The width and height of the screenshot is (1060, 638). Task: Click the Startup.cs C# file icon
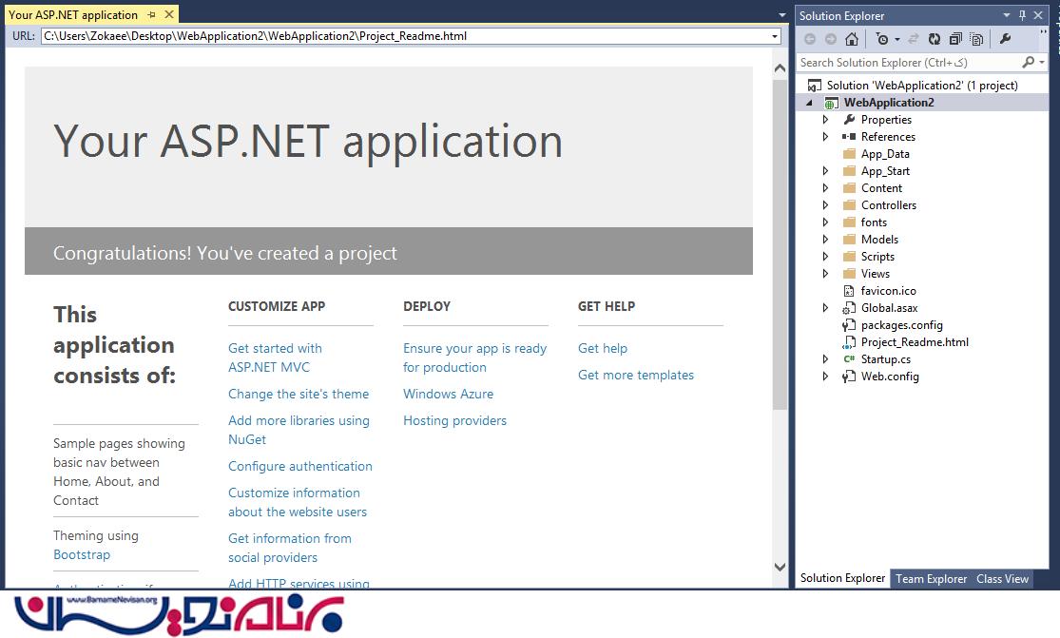tap(849, 359)
